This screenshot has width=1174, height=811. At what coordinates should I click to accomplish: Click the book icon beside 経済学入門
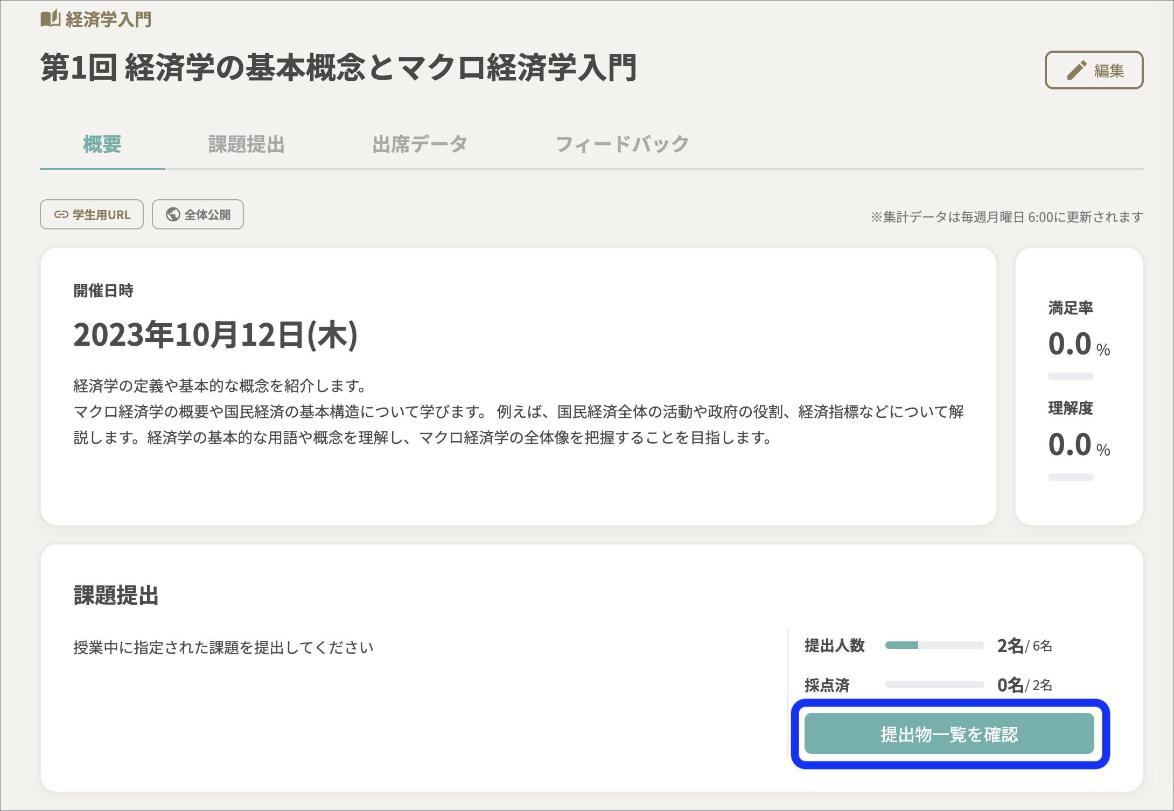pos(50,19)
